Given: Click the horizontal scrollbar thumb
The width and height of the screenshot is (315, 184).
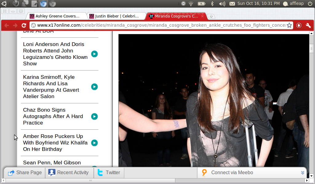Looking at the screenshot, I should coord(90,180).
